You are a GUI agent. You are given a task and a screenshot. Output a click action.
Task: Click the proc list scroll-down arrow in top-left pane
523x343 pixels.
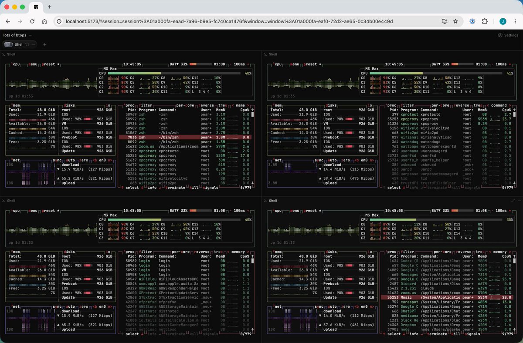(253, 183)
